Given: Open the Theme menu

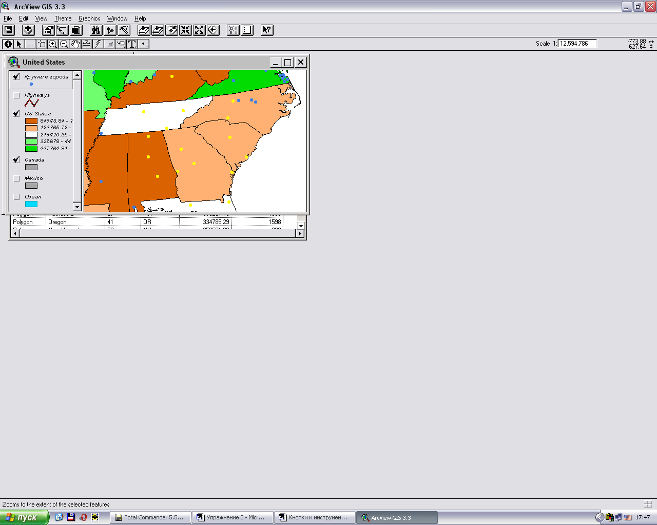Looking at the screenshot, I should (x=63, y=18).
